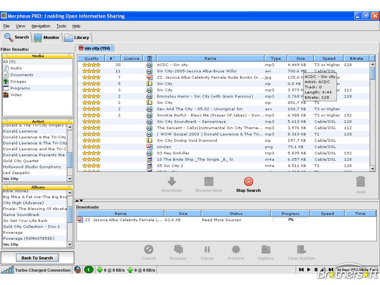Click the Clear Inactive icon
380x285 pixels.
coord(301,249)
